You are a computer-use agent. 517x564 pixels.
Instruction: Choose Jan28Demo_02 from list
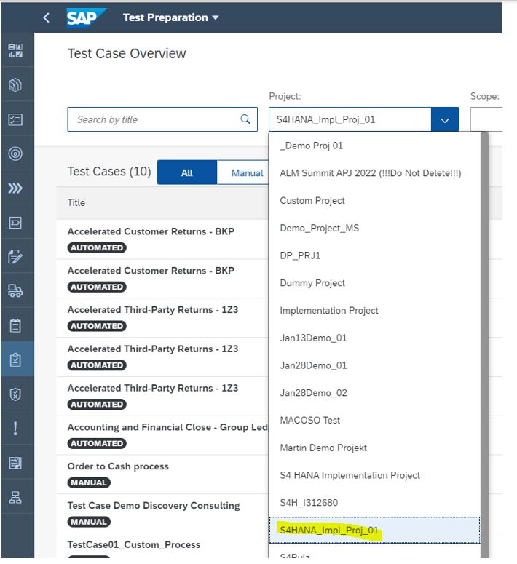click(374, 393)
